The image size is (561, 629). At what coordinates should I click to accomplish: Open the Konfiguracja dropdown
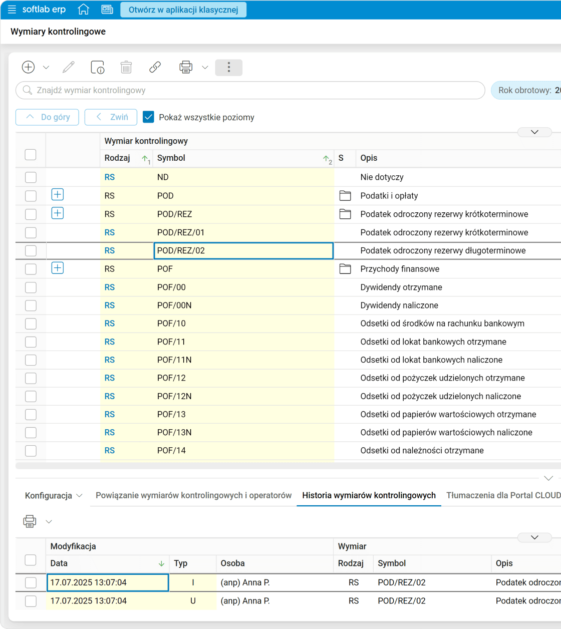pyautogui.click(x=54, y=496)
